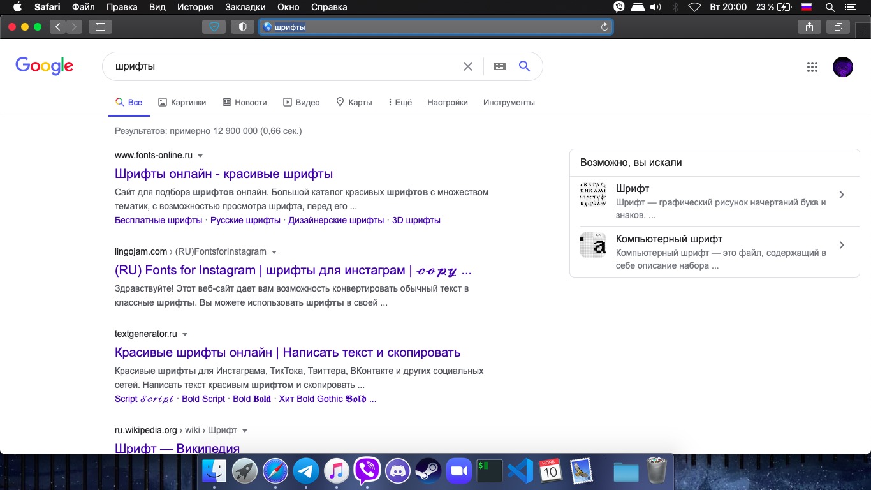Click the Wi-Fi icon in menu bar
871x490 pixels.
pyautogui.click(x=695, y=8)
